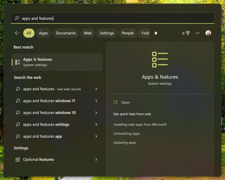
Task: Click the 'Apps & features' title in preview pane
Action: point(160,77)
